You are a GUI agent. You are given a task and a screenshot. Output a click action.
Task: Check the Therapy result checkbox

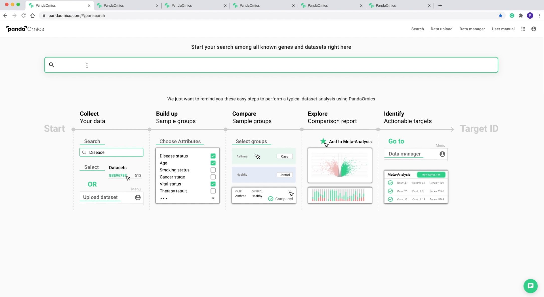213,191
